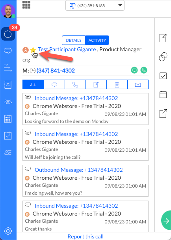Filter activity by calls phone tab
The height and width of the screenshot is (240, 171).
(75, 84)
